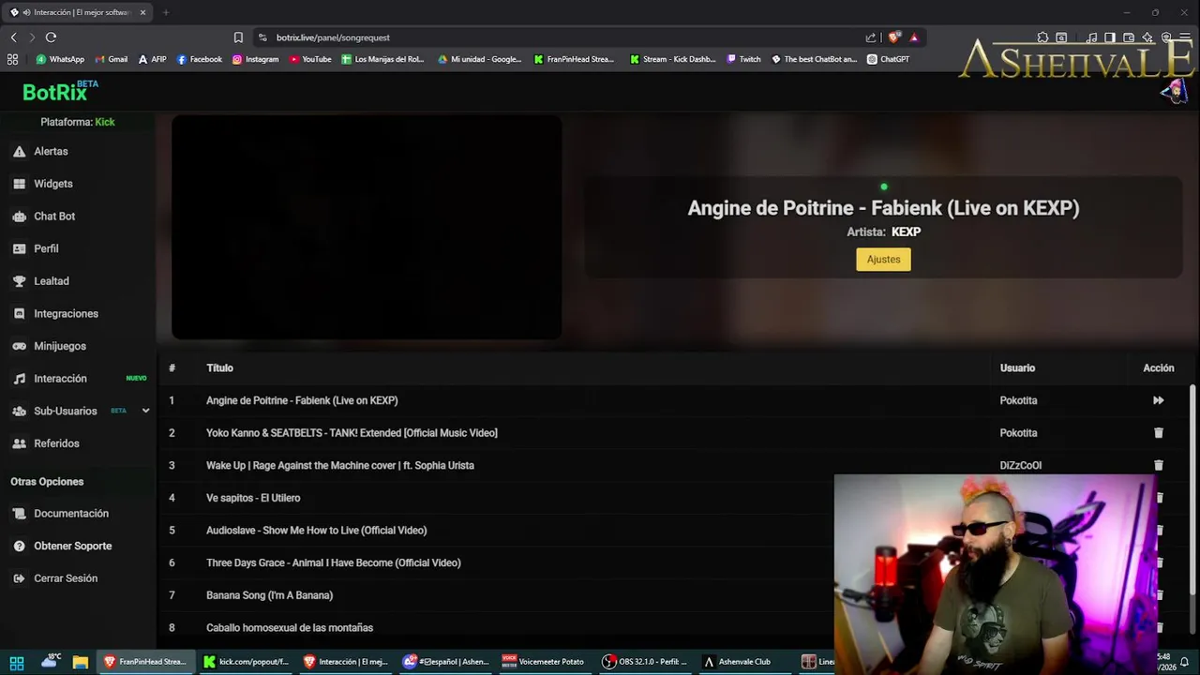Viewport: 1200px width, 675px height.
Task: Go back in browser history
Action: 13,37
